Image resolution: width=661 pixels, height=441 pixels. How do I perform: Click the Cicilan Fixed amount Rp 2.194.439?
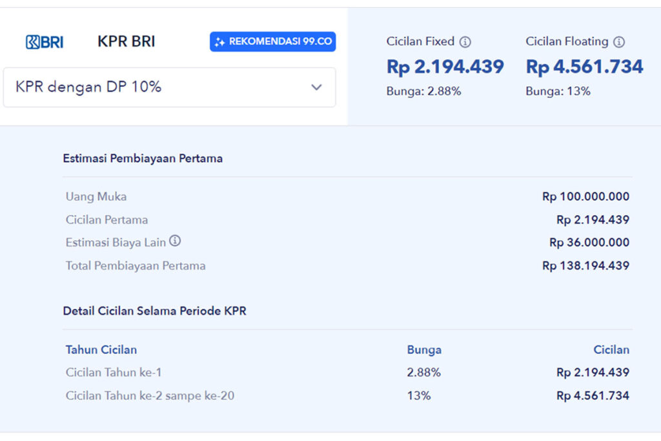(x=445, y=66)
